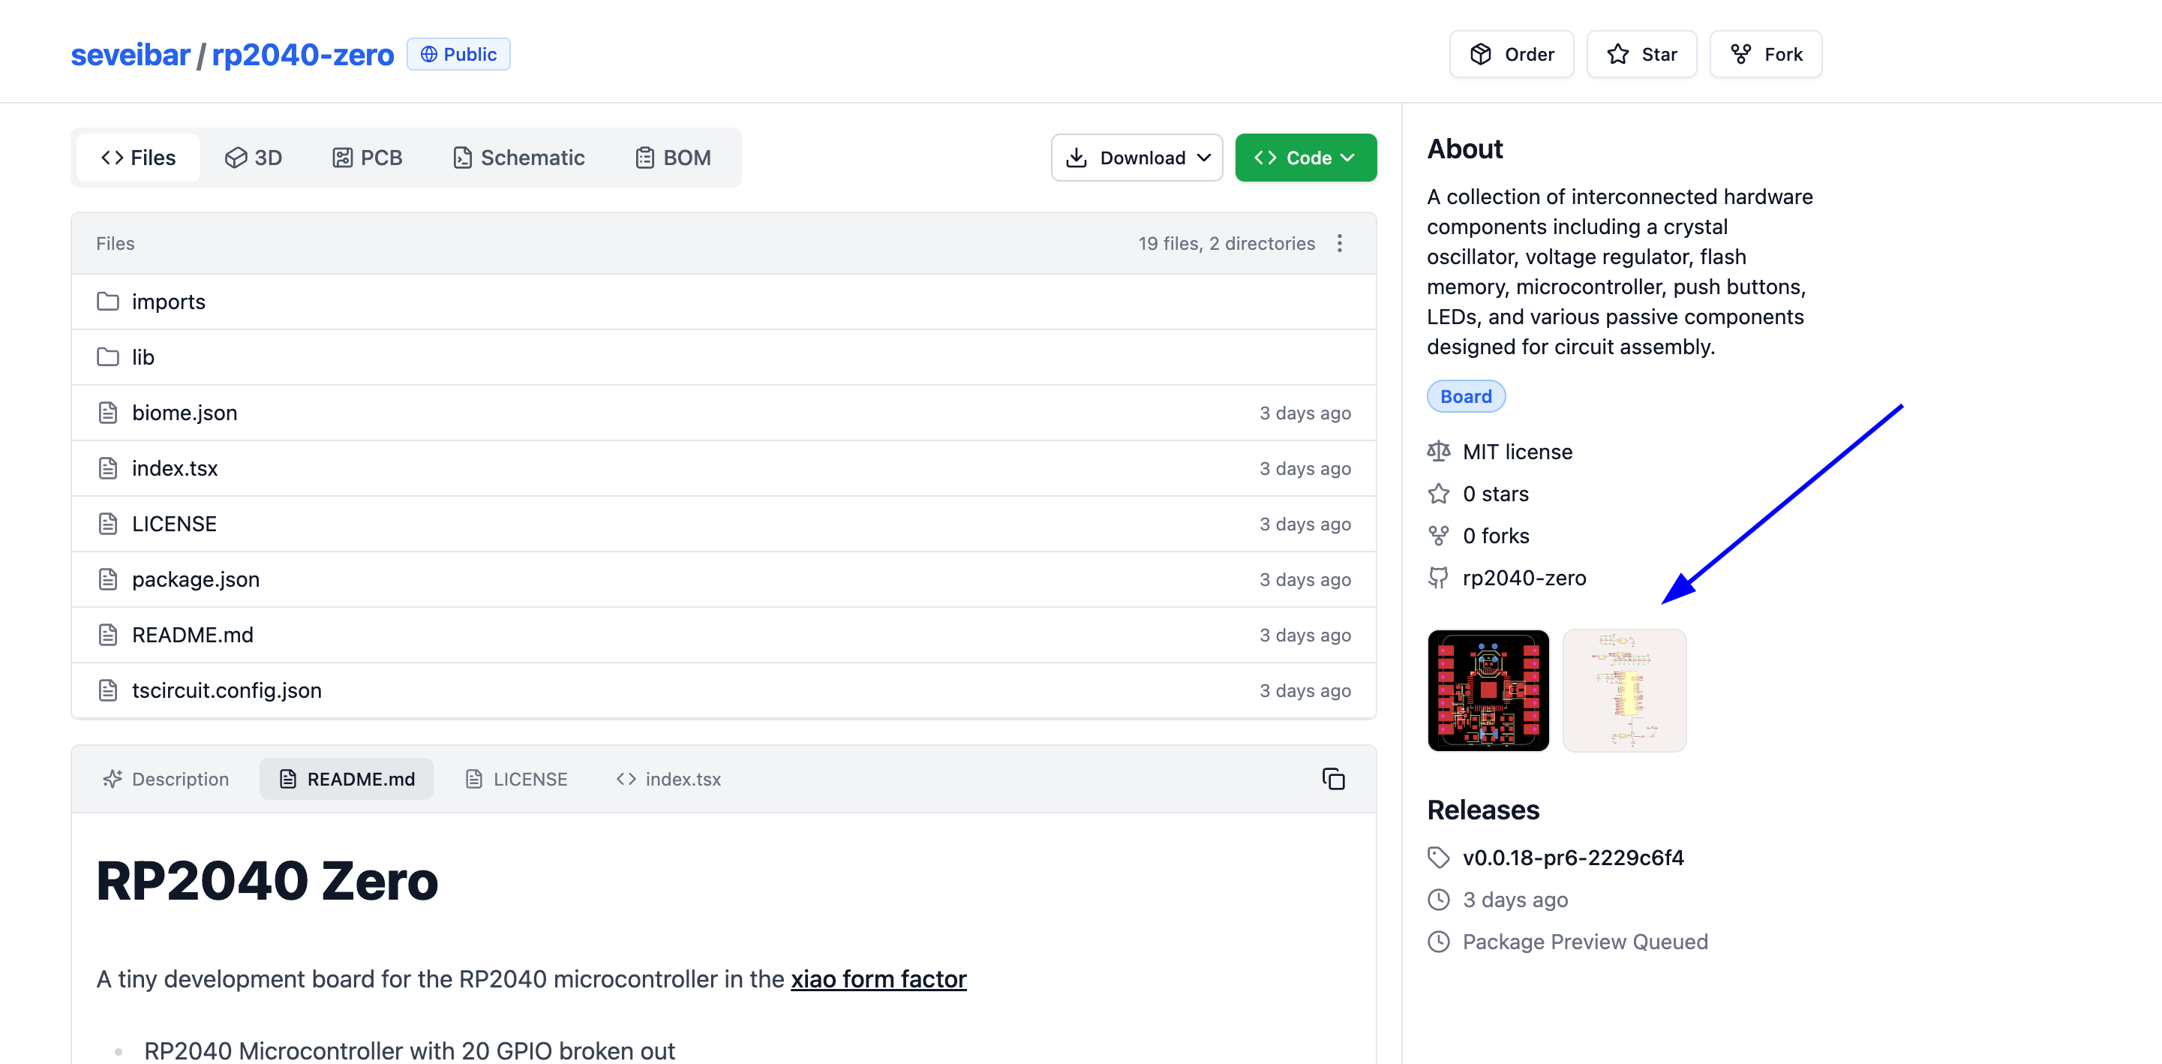Follow the xiao form factor link
Viewport: 2162px width, 1064px height.
click(878, 979)
